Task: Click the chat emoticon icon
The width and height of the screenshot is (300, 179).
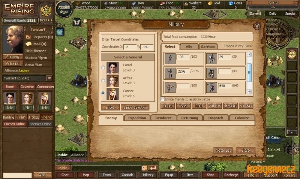Action: click(145, 168)
